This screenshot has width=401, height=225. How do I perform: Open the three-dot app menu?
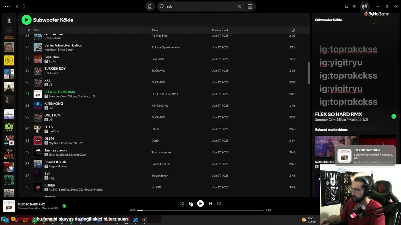click(x=7, y=6)
